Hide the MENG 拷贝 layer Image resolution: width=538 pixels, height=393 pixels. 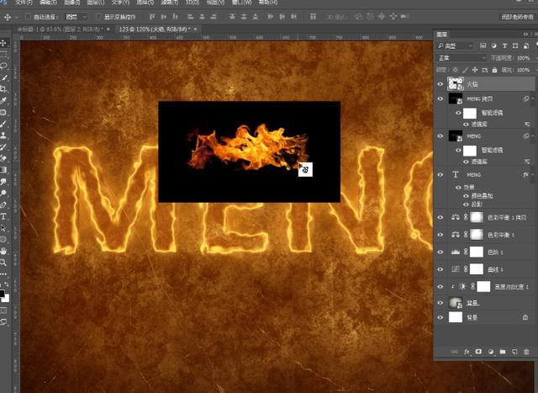(x=440, y=99)
